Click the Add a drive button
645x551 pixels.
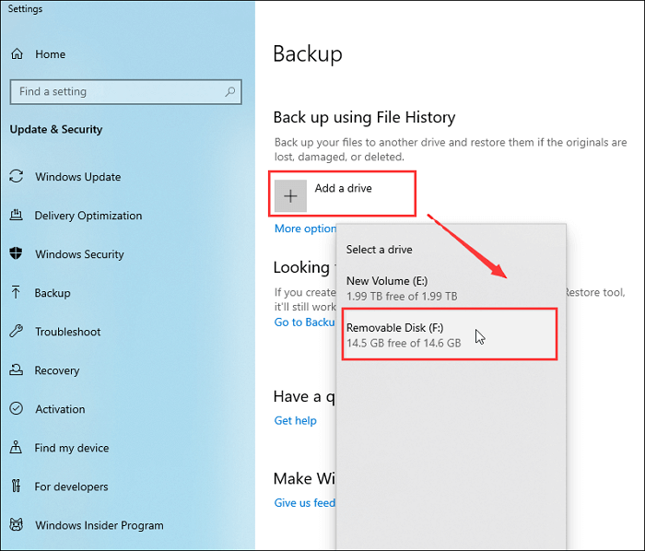click(343, 189)
